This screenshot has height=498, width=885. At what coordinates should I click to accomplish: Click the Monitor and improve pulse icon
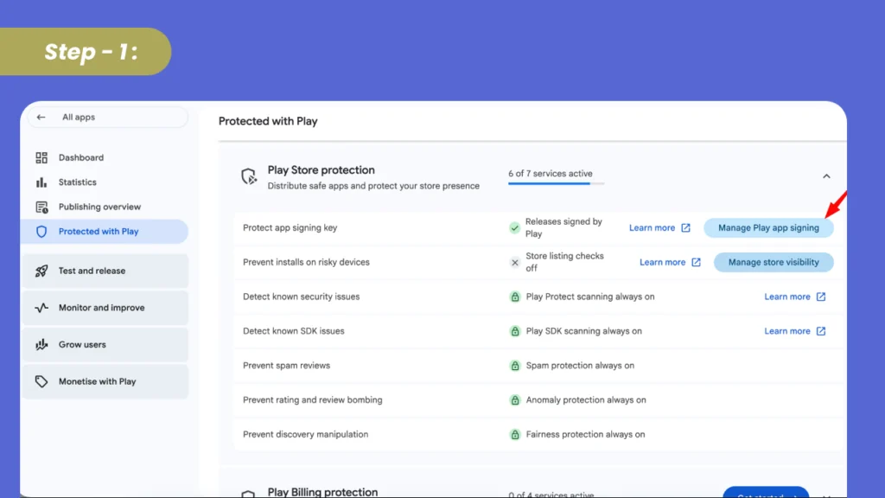[41, 308]
